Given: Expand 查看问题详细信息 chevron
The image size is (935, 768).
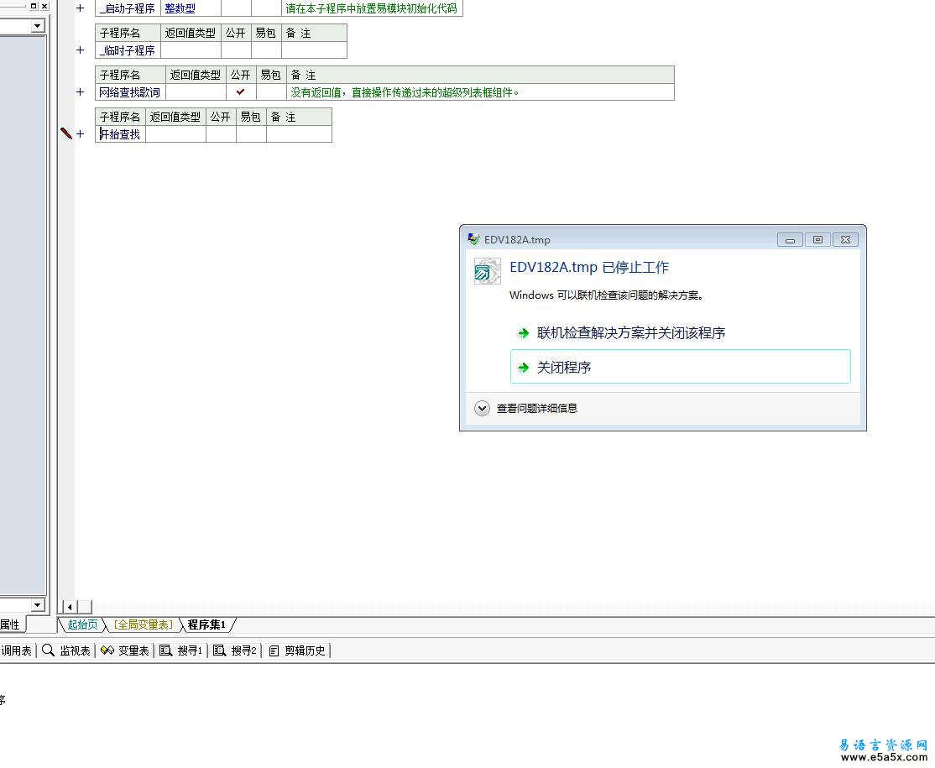Looking at the screenshot, I should click(482, 409).
